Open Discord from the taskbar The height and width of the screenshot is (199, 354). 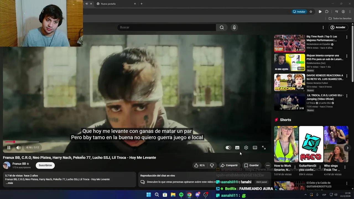tap(197, 195)
